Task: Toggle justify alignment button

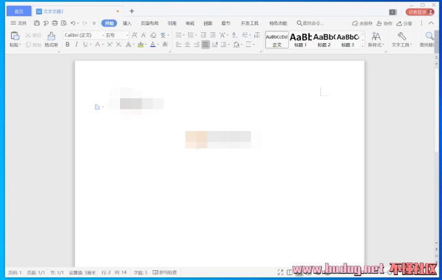Action: pos(205,45)
